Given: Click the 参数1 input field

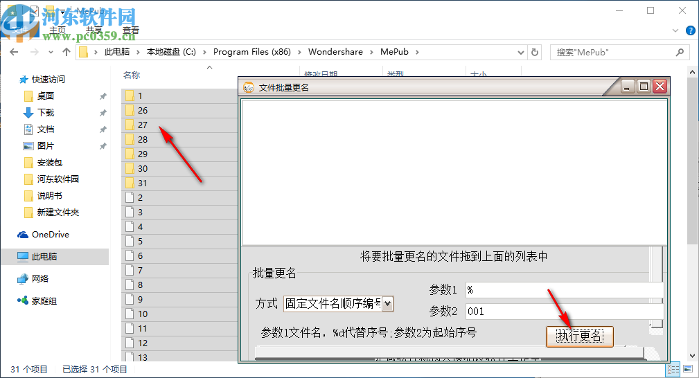Looking at the screenshot, I should tap(565, 290).
